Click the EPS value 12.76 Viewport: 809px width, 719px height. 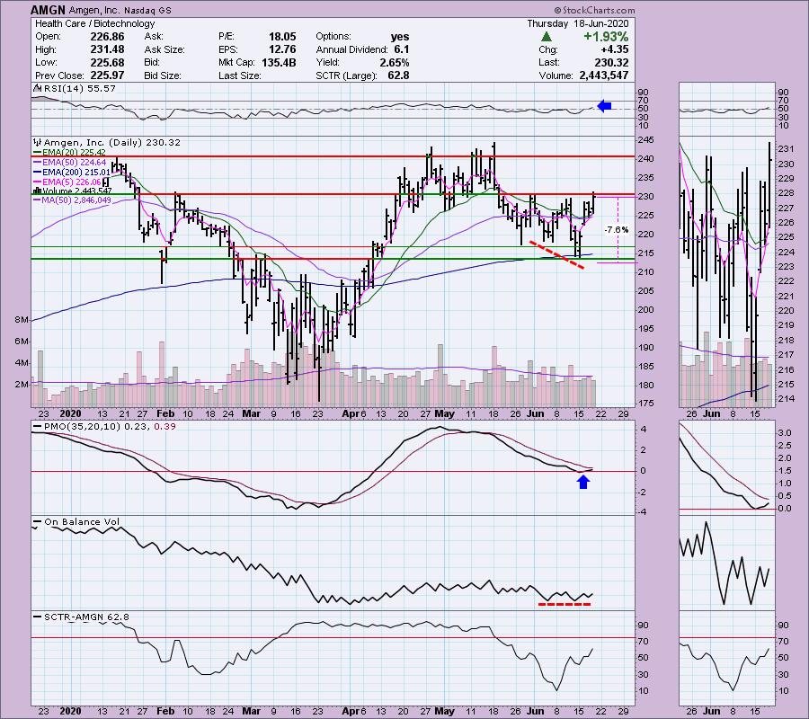pos(282,49)
